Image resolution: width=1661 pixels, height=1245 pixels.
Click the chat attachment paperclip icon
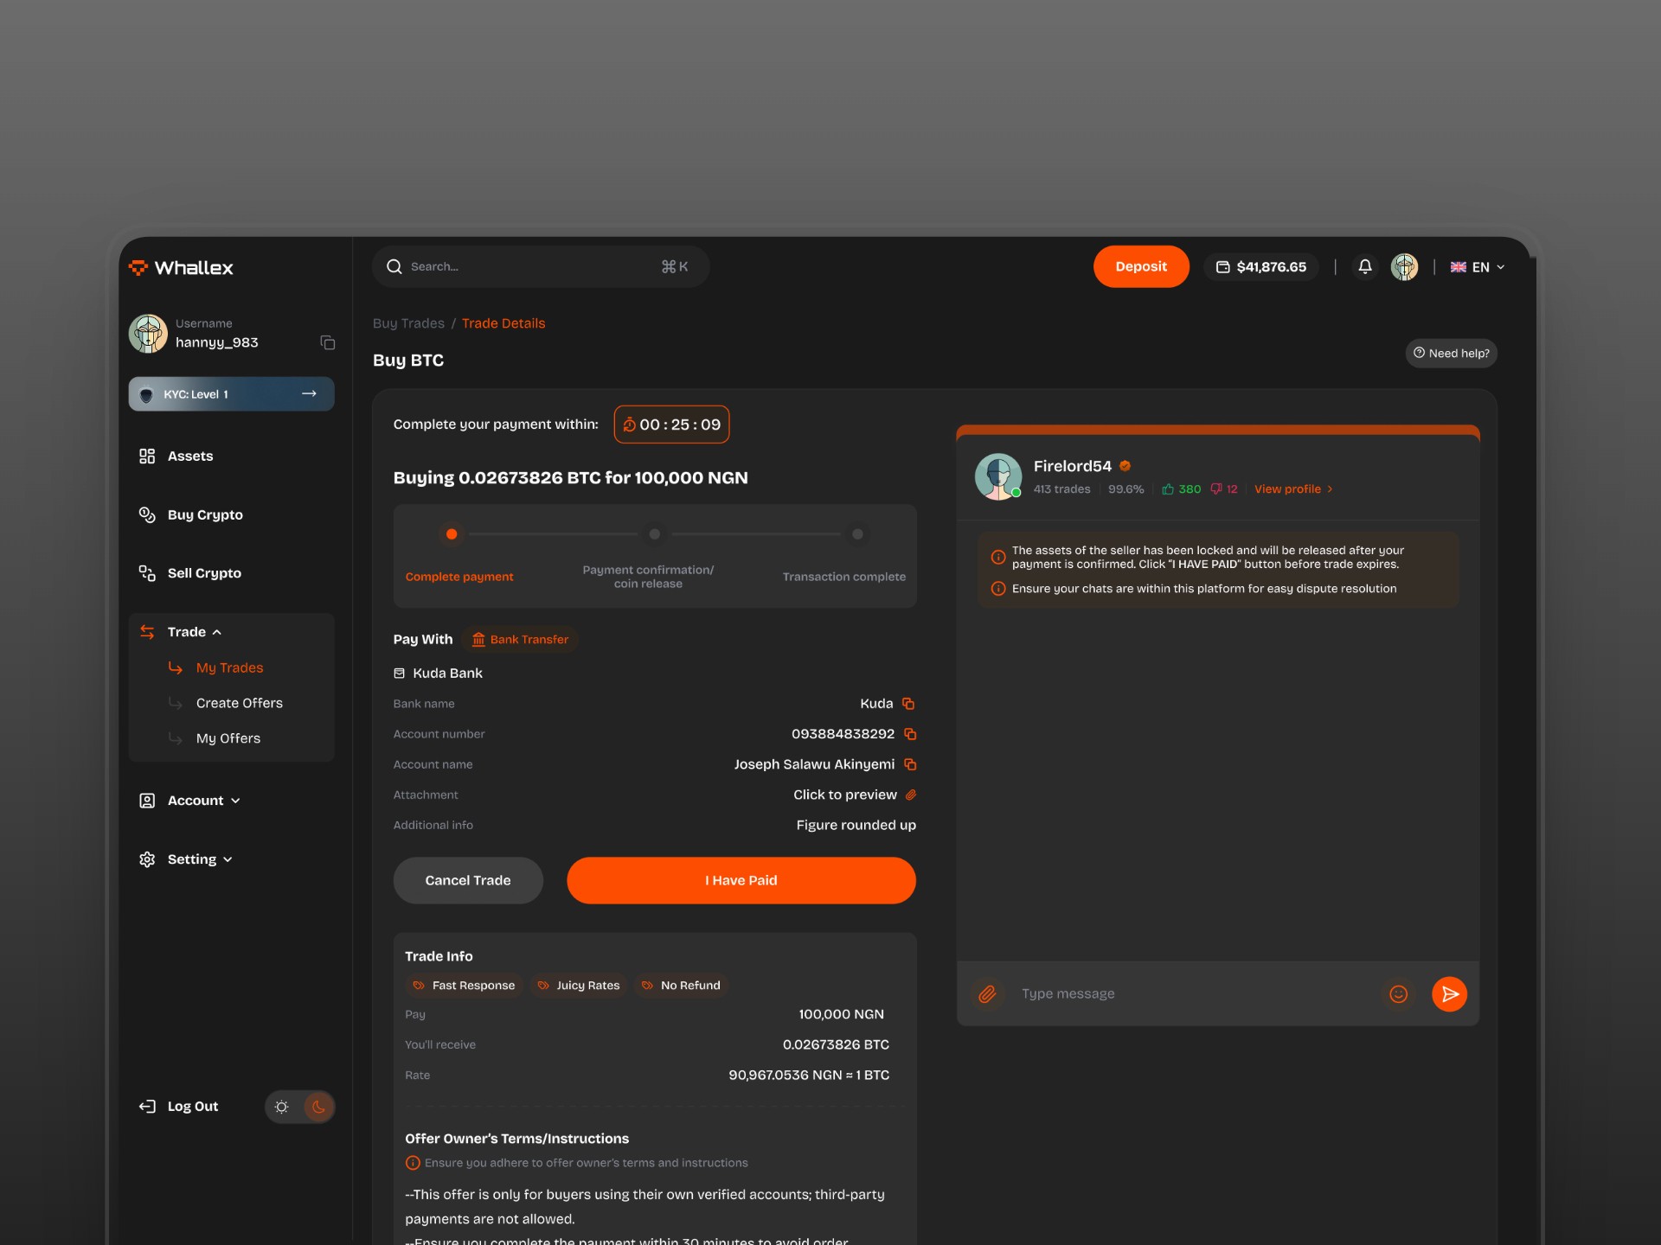pyautogui.click(x=987, y=994)
